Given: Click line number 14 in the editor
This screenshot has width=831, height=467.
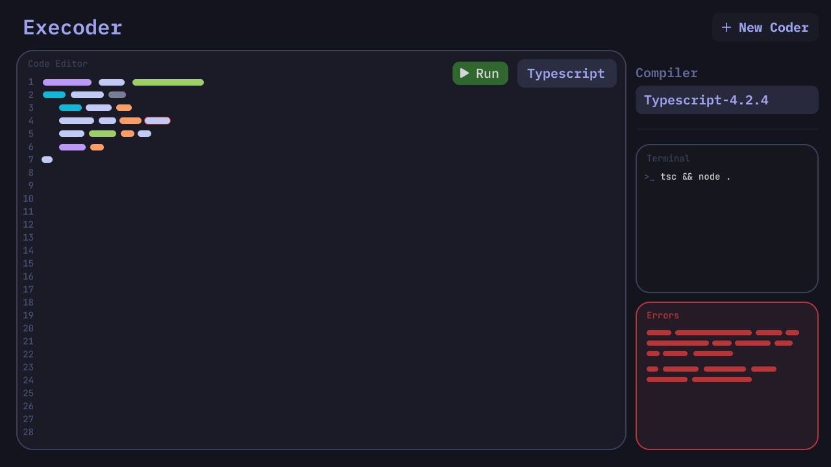Looking at the screenshot, I should tap(28, 250).
